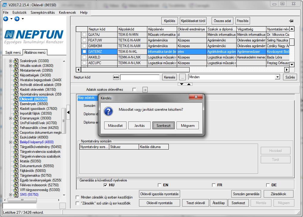Screen dimensions: 303x217
Task: Click Mégsem in the Kérdés dialog
Action: coord(188,126)
